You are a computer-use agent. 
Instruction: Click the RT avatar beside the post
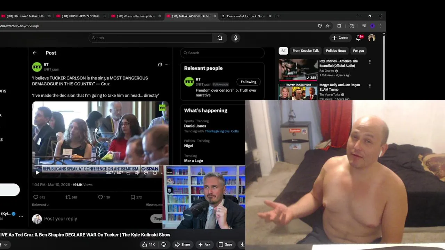(x=37, y=67)
